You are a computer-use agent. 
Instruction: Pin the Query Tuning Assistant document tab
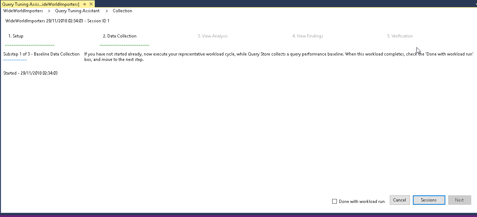[x=84, y=4]
